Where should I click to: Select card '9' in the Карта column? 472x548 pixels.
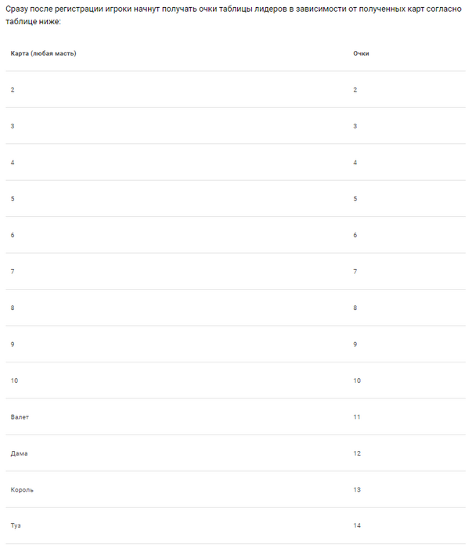click(x=13, y=344)
